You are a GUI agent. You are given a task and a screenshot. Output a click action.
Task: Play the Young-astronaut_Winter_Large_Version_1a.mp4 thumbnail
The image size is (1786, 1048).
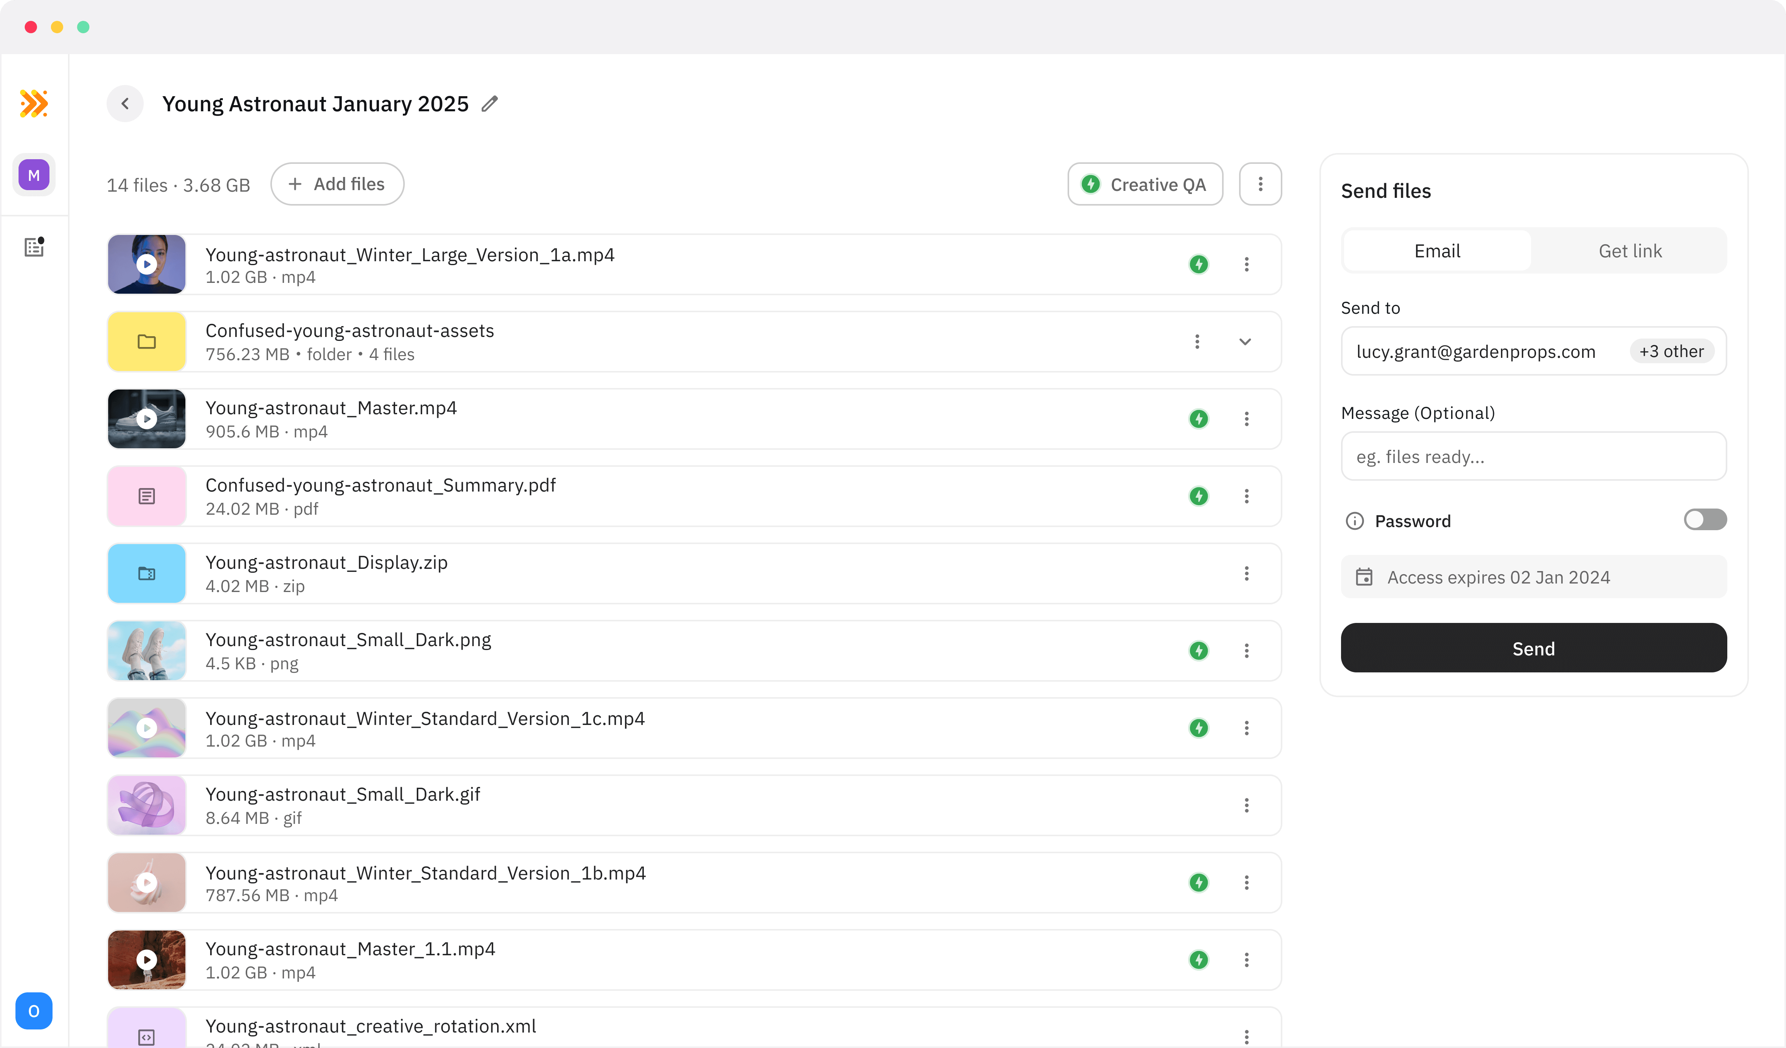[x=147, y=264]
